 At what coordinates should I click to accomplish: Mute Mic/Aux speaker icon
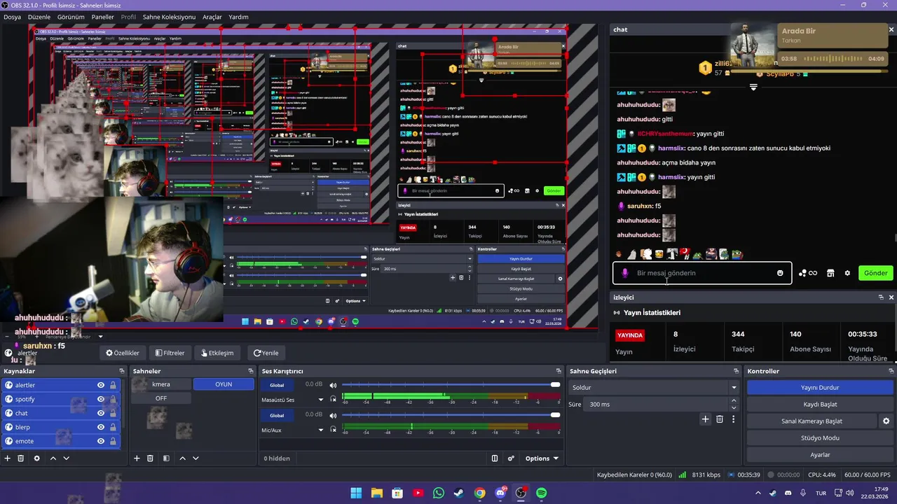click(334, 415)
